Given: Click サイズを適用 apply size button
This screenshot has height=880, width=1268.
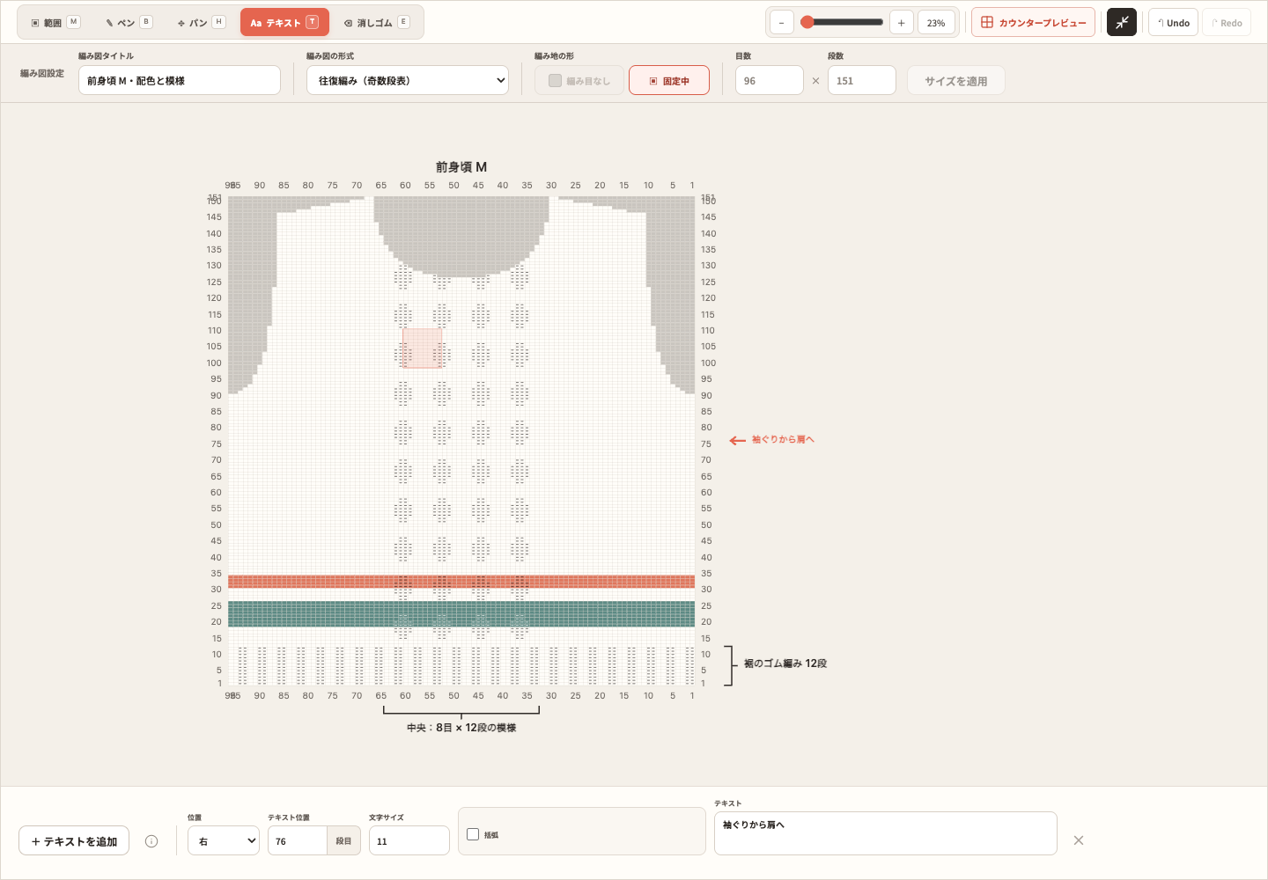Looking at the screenshot, I should pos(956,80).
